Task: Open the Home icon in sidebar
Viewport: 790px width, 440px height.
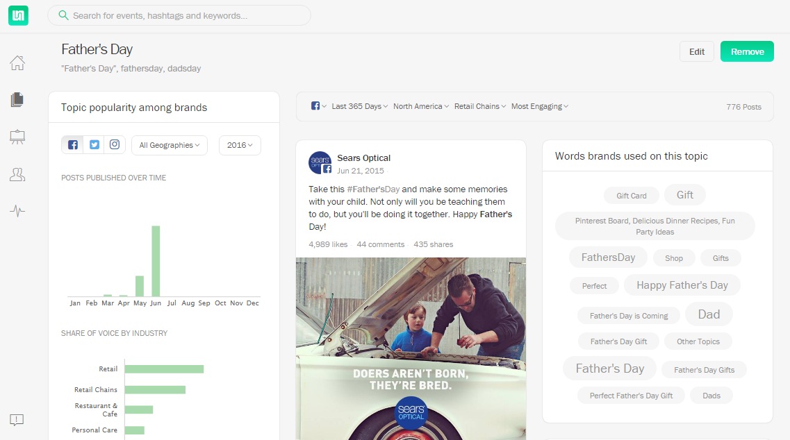Action: coord(17,63)
